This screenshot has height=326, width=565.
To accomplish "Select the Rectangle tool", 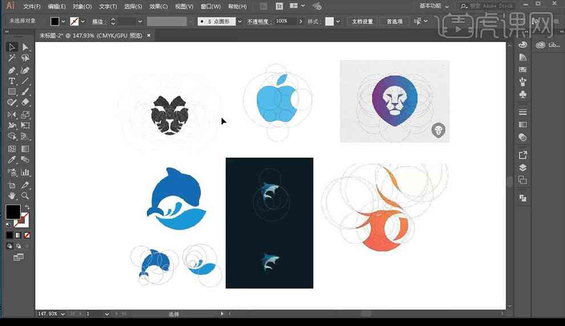I will 11,91.
